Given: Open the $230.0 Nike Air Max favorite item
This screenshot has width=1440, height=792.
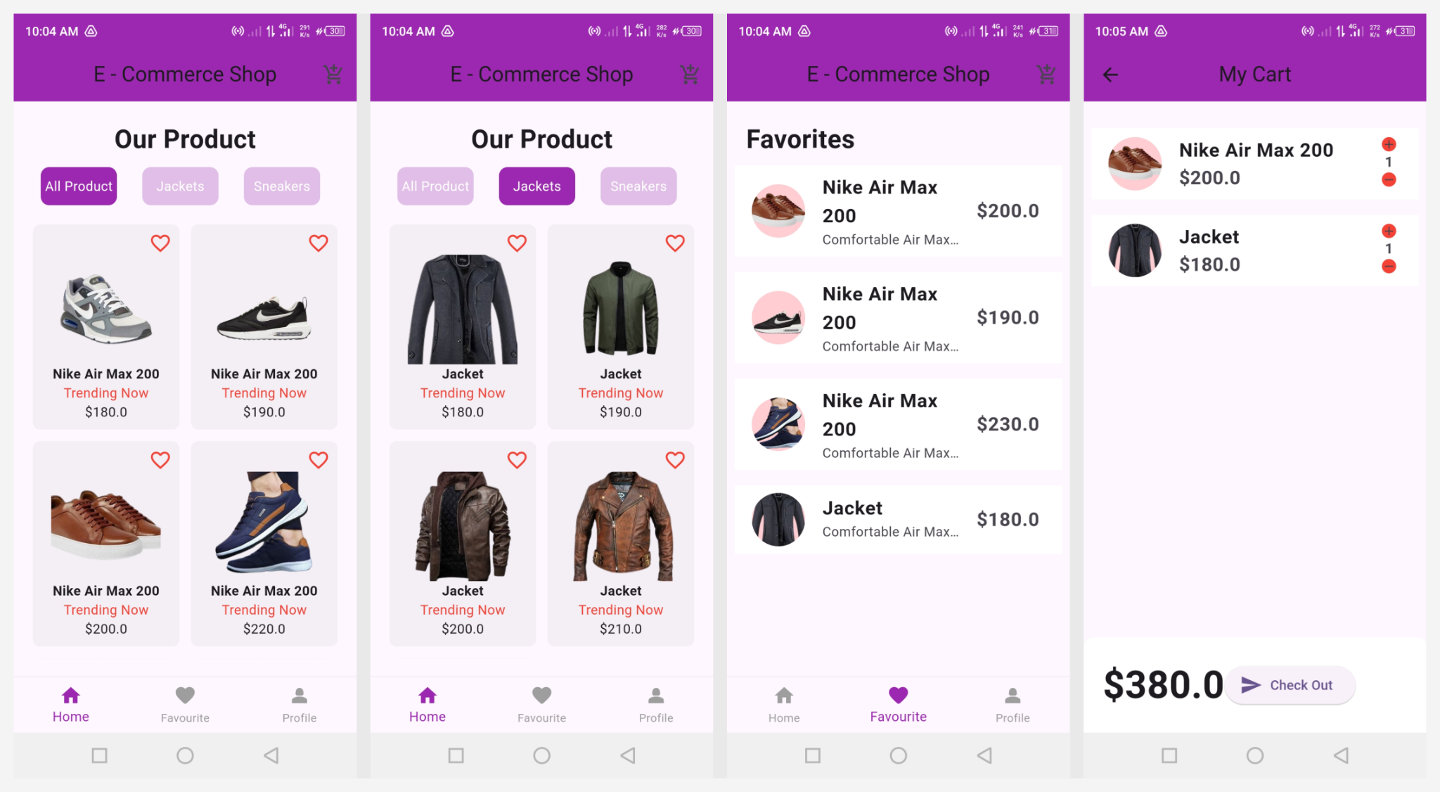Looking at the screenshot, I should click(x=898, y=425).
